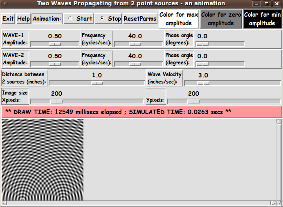Viewport: 283px width, 207px height.
Task: Click the wave interference pattern image
Action: (x=43, y=160)
